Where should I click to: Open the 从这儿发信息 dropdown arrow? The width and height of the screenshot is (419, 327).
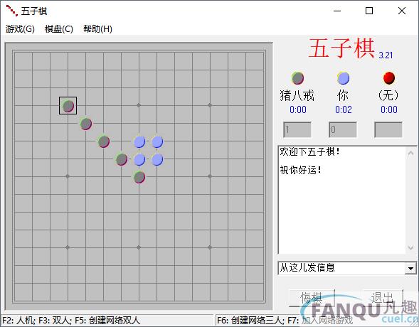410,268
